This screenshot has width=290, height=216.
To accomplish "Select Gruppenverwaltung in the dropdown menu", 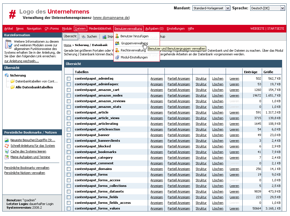I will 135,43.
